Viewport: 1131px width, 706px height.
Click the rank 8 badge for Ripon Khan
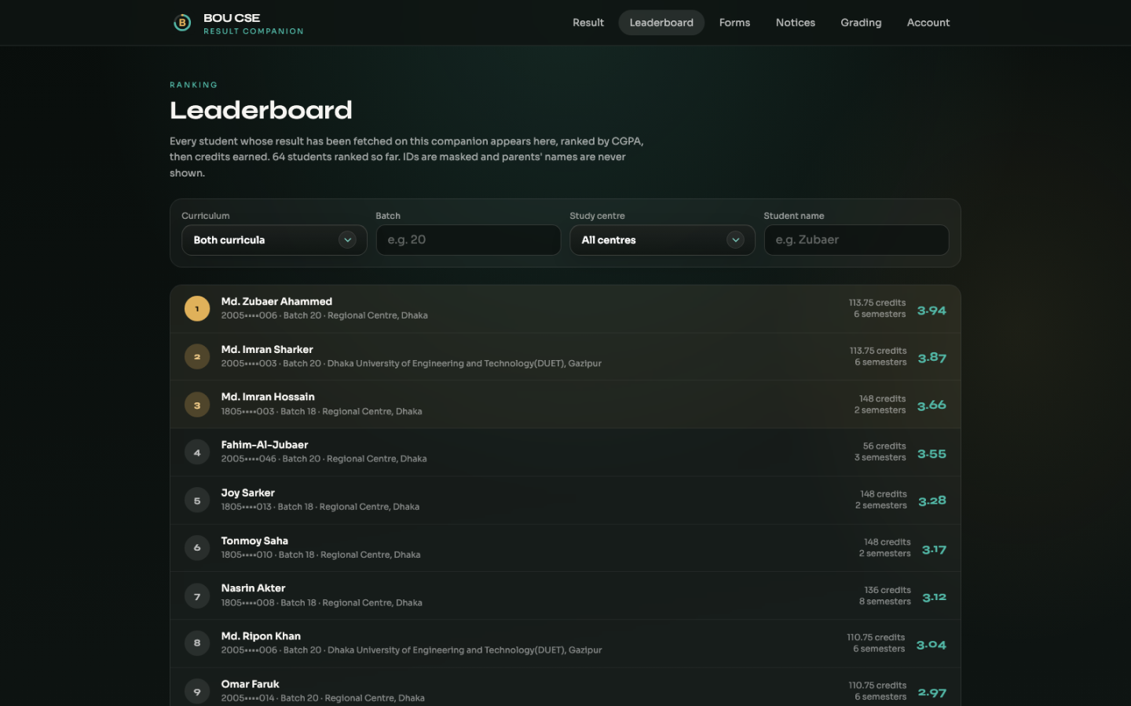tap(197, 643)
